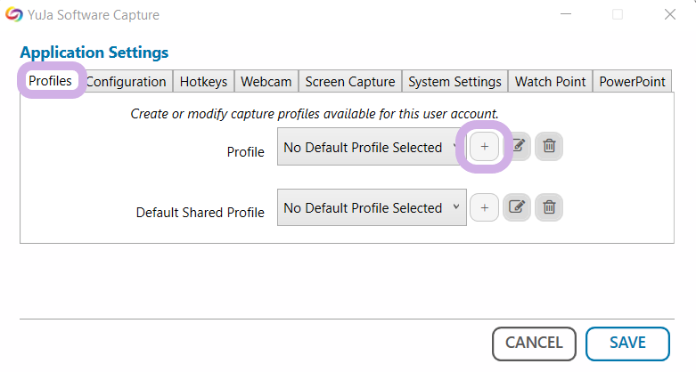The width and height of the screenshot is (696, 372).
Task: Click the YuJa logo in title bar
Action: tap(14, 14)
